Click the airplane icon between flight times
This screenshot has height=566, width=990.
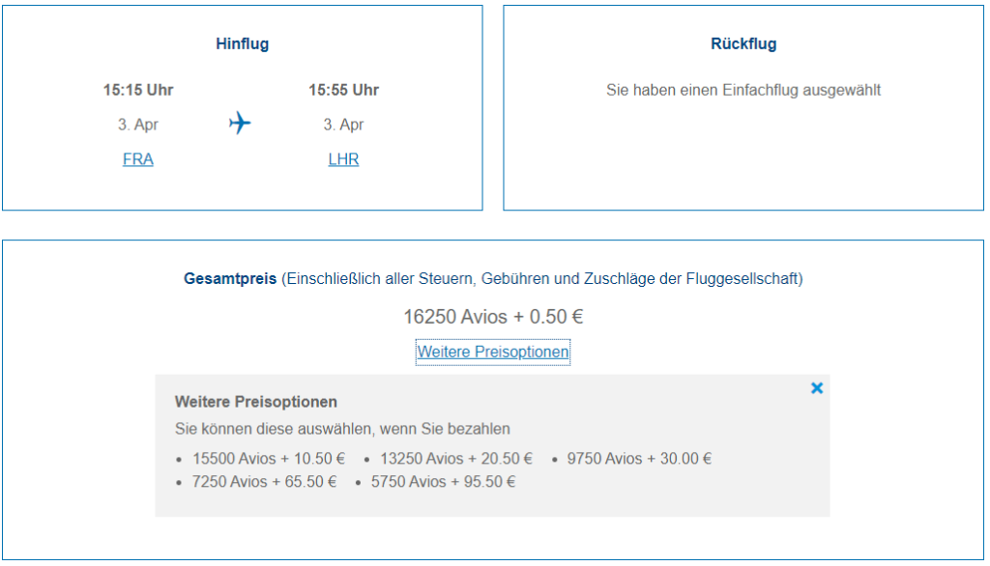click(240, 124)
